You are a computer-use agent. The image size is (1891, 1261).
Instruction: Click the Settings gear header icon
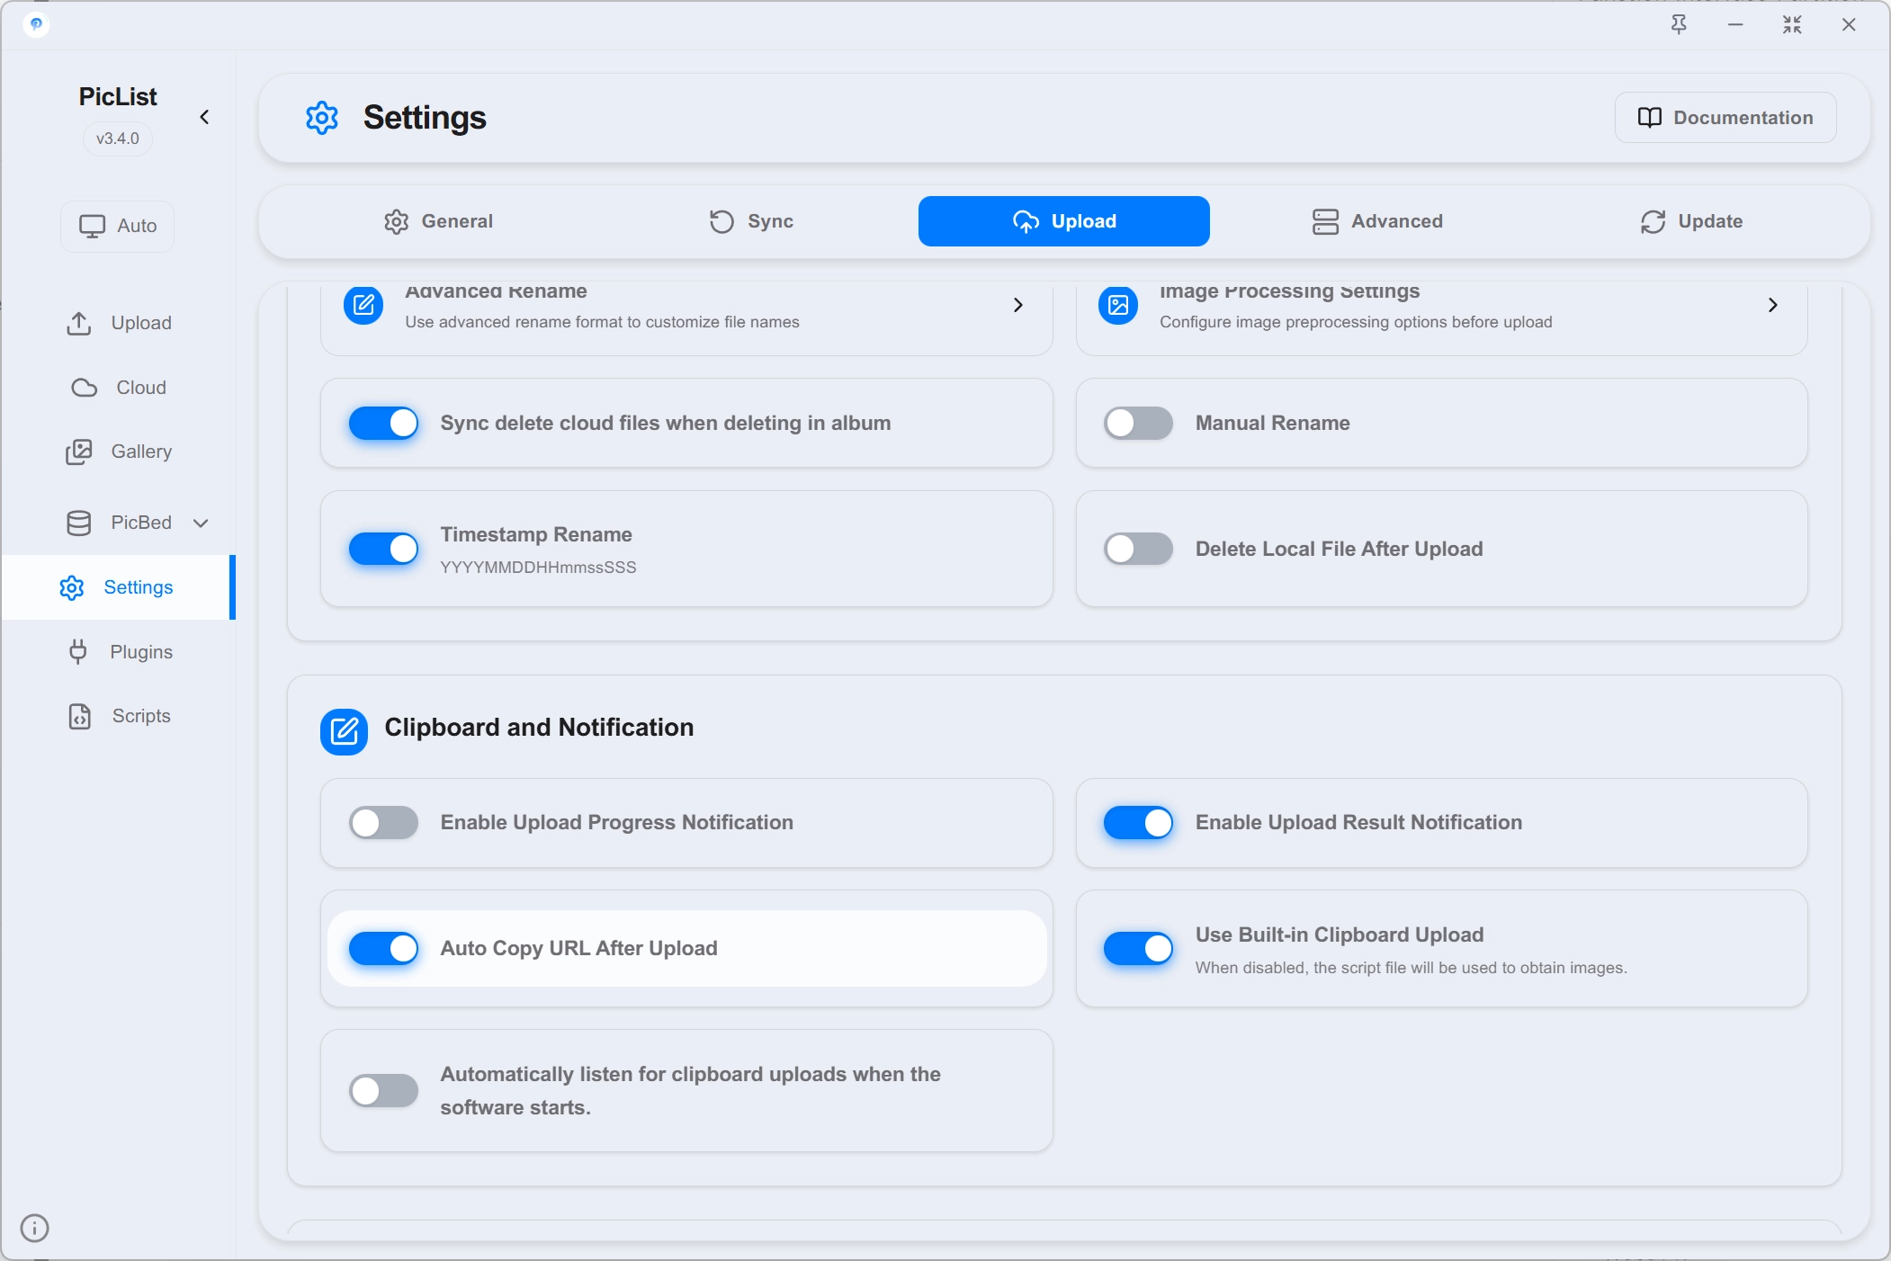pos(322,118)
